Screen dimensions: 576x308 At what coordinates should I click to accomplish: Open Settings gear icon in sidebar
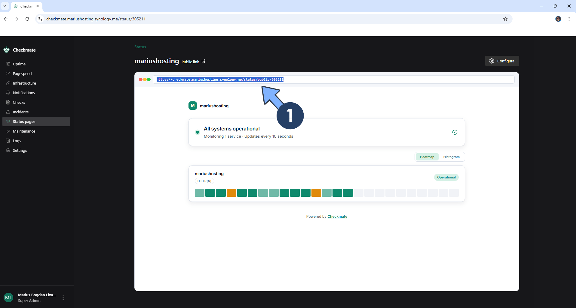coord(8,150)
